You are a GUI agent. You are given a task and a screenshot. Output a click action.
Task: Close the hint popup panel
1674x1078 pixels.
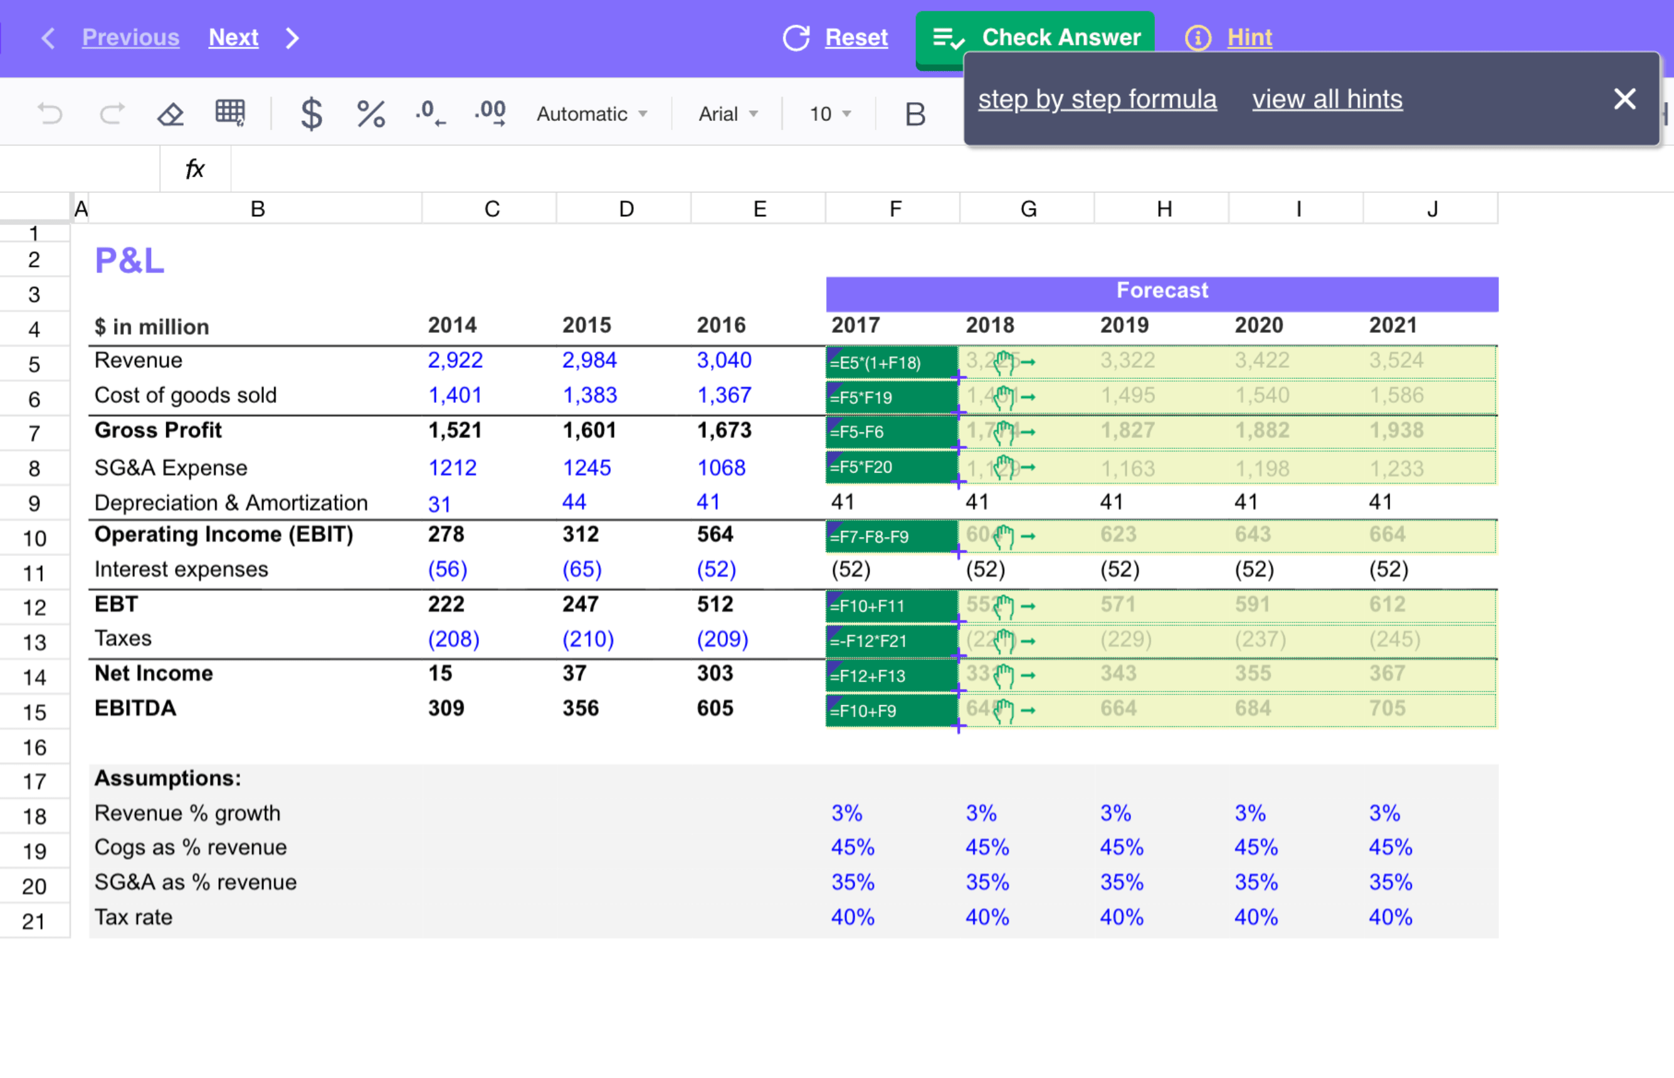coord(1624,100)
